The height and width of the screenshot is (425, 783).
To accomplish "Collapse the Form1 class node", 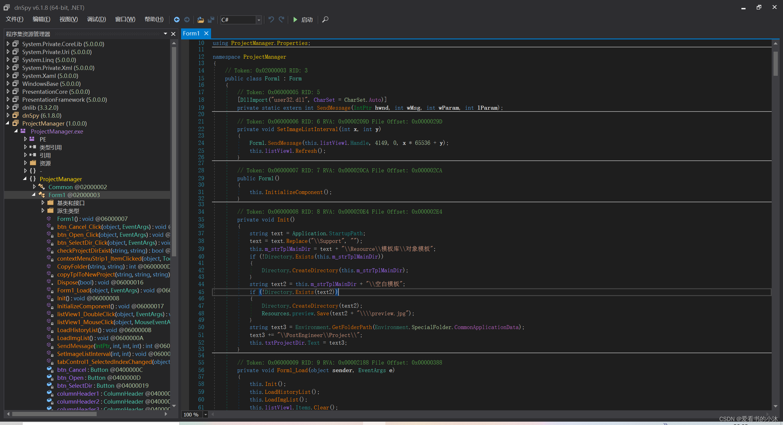I will (34, 195).
